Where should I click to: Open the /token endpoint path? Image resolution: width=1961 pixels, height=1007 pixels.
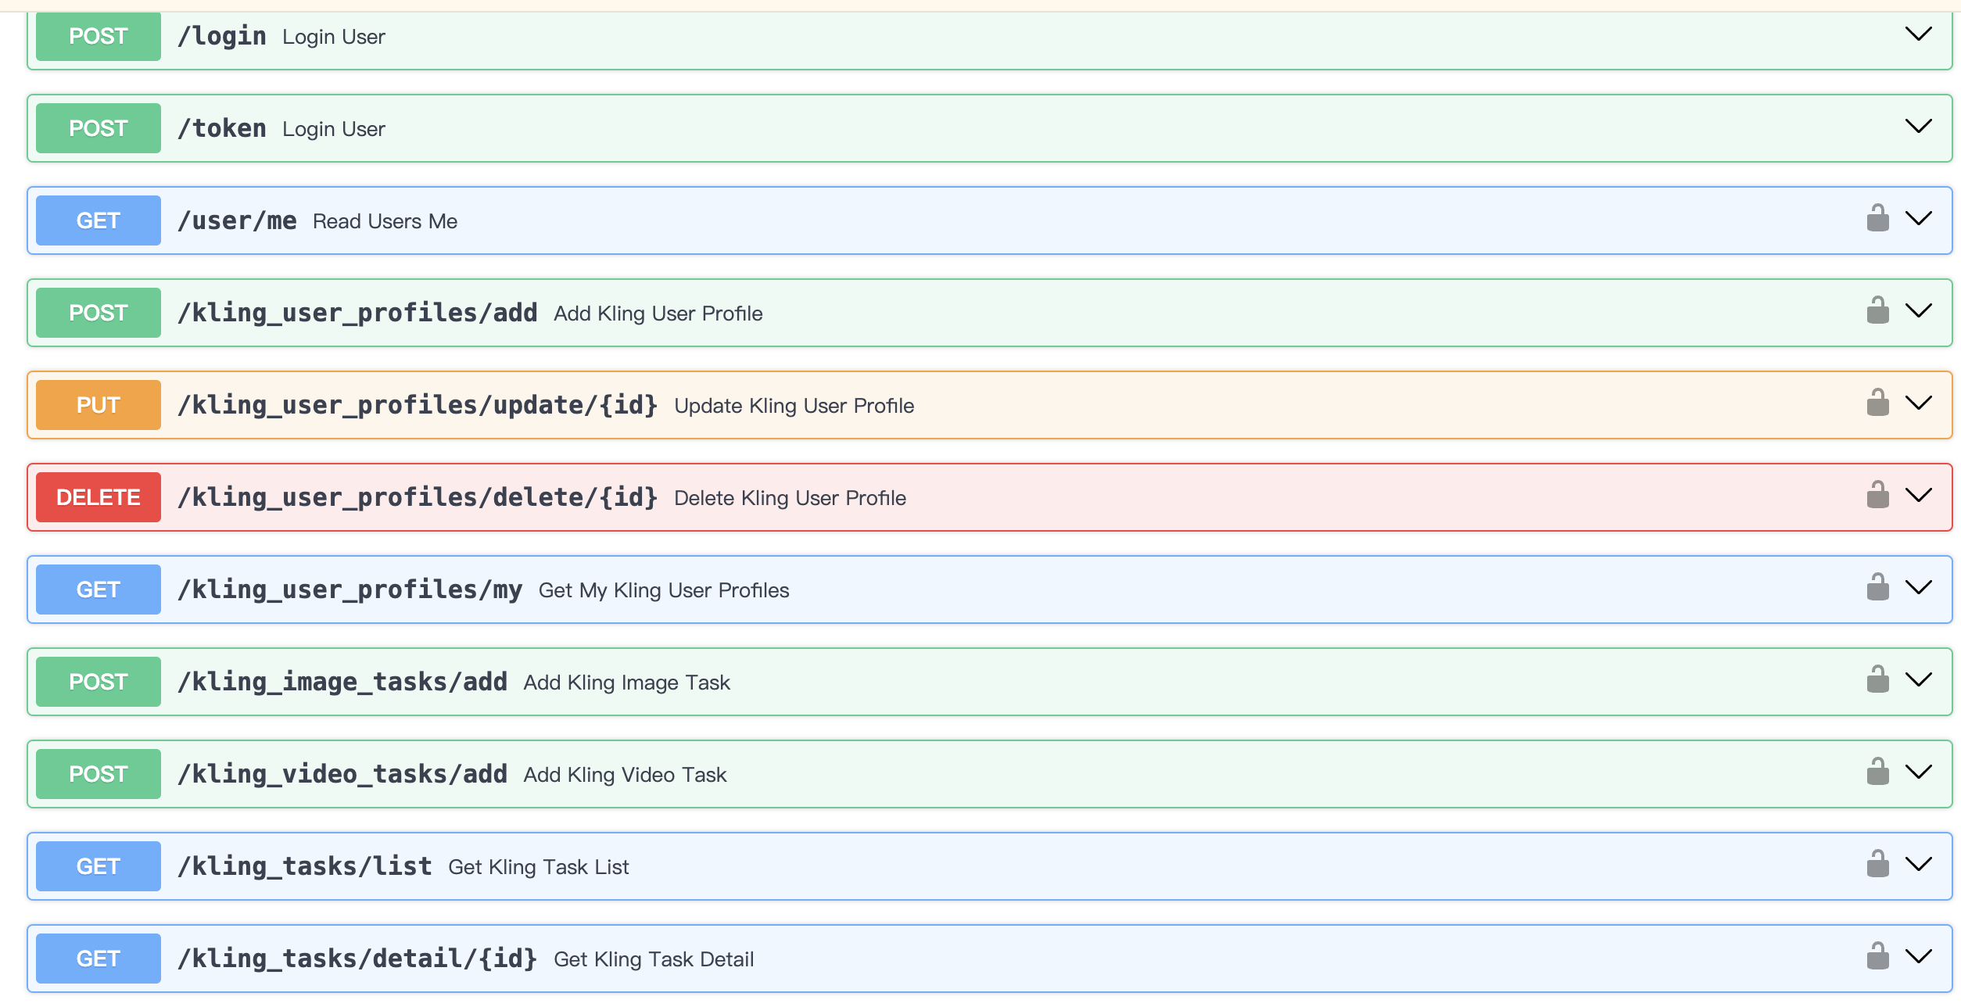tap(222, 128)
